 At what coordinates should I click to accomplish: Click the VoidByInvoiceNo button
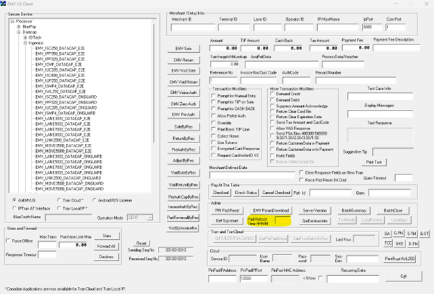(x=183, y=228)
